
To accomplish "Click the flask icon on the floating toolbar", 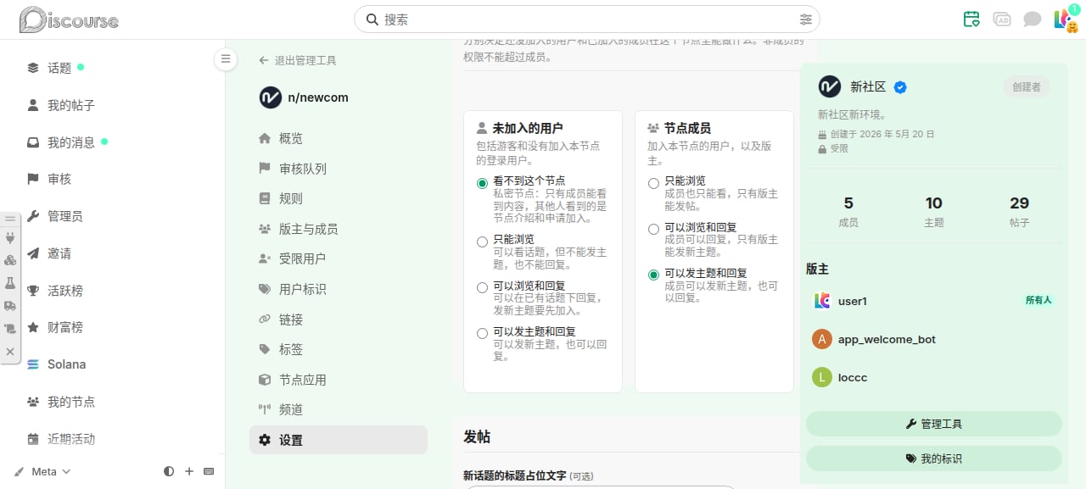I will point(10,283).
